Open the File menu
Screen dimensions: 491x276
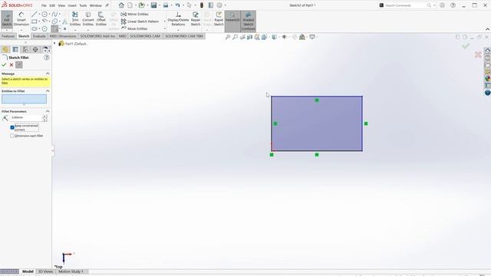pos(44,5)
